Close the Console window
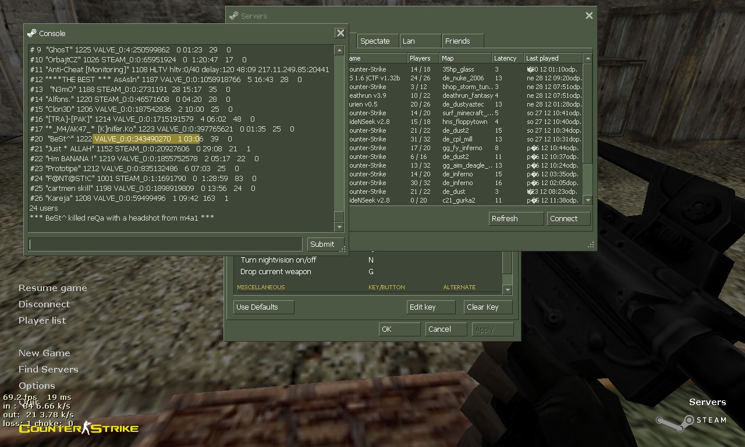The image size is (745, 447). point(340,33)
